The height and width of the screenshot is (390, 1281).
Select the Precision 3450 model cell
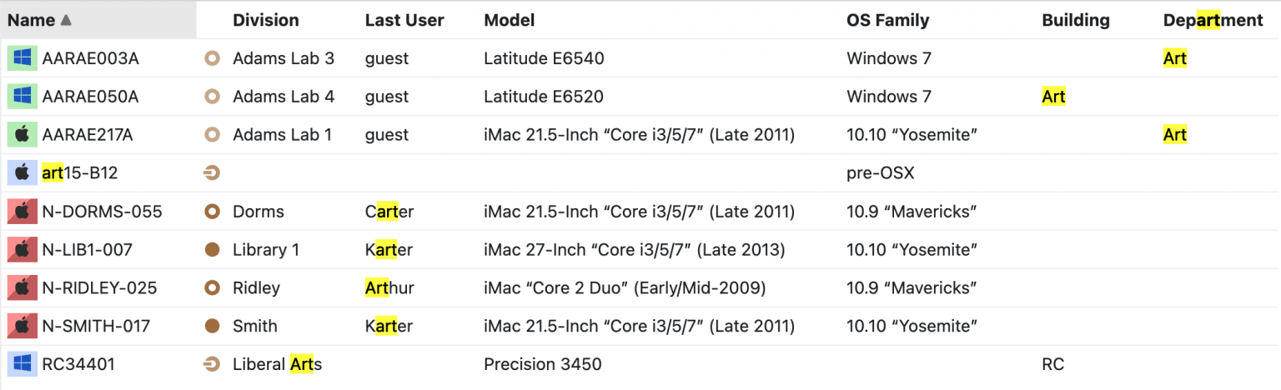click(x=543, y=365)
